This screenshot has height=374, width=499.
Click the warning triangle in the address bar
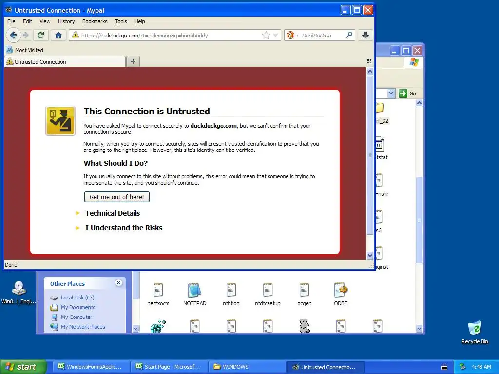(x=76, y=35)
